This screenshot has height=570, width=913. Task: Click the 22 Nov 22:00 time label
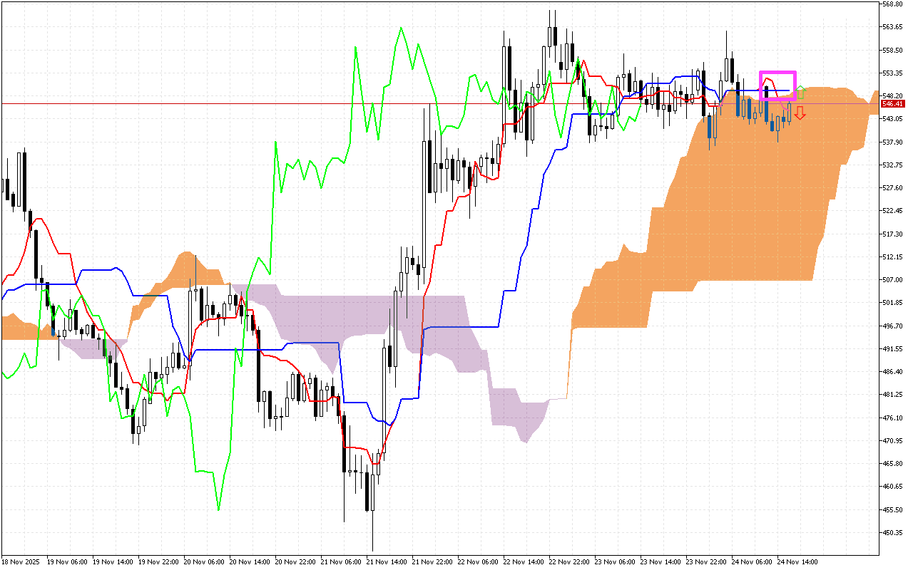[570, 562]
